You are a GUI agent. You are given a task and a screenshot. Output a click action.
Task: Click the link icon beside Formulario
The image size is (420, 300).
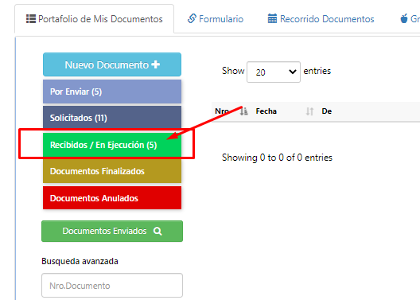pyautogui.click(x=192, y=19)
